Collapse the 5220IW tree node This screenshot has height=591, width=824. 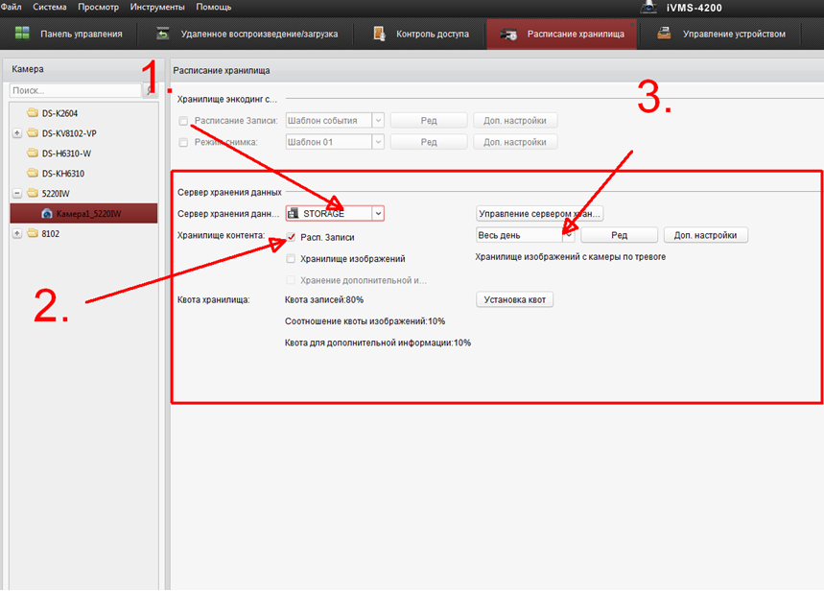tap(17, 193)
